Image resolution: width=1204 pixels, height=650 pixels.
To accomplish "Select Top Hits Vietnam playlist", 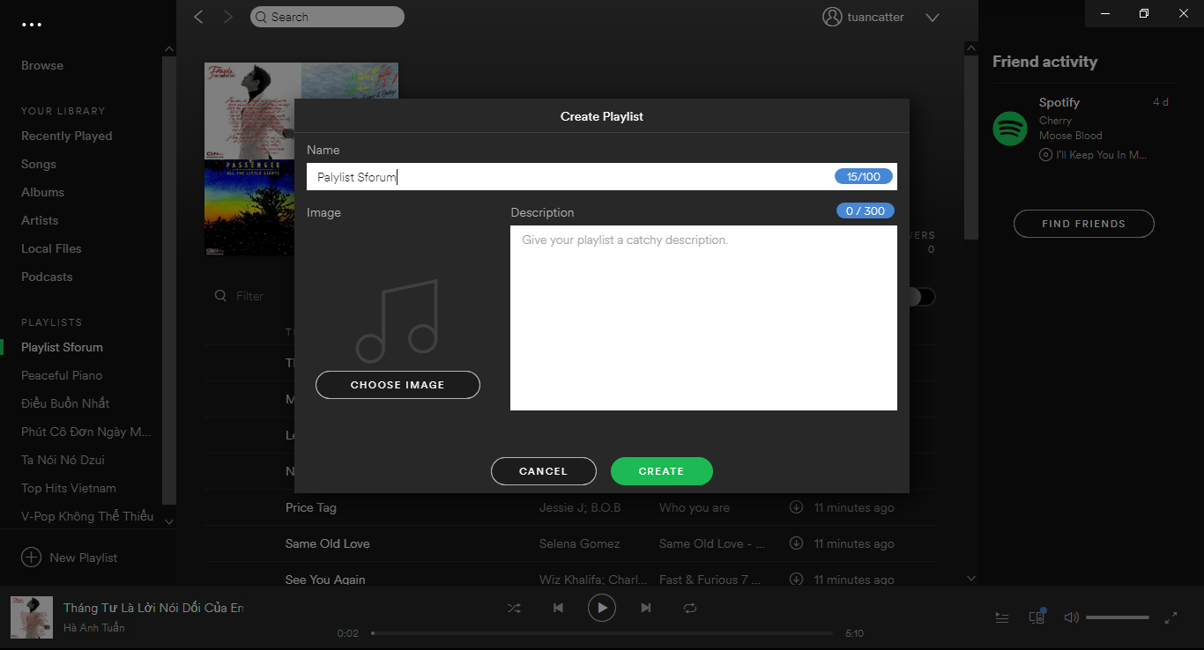I will (69, 488).
